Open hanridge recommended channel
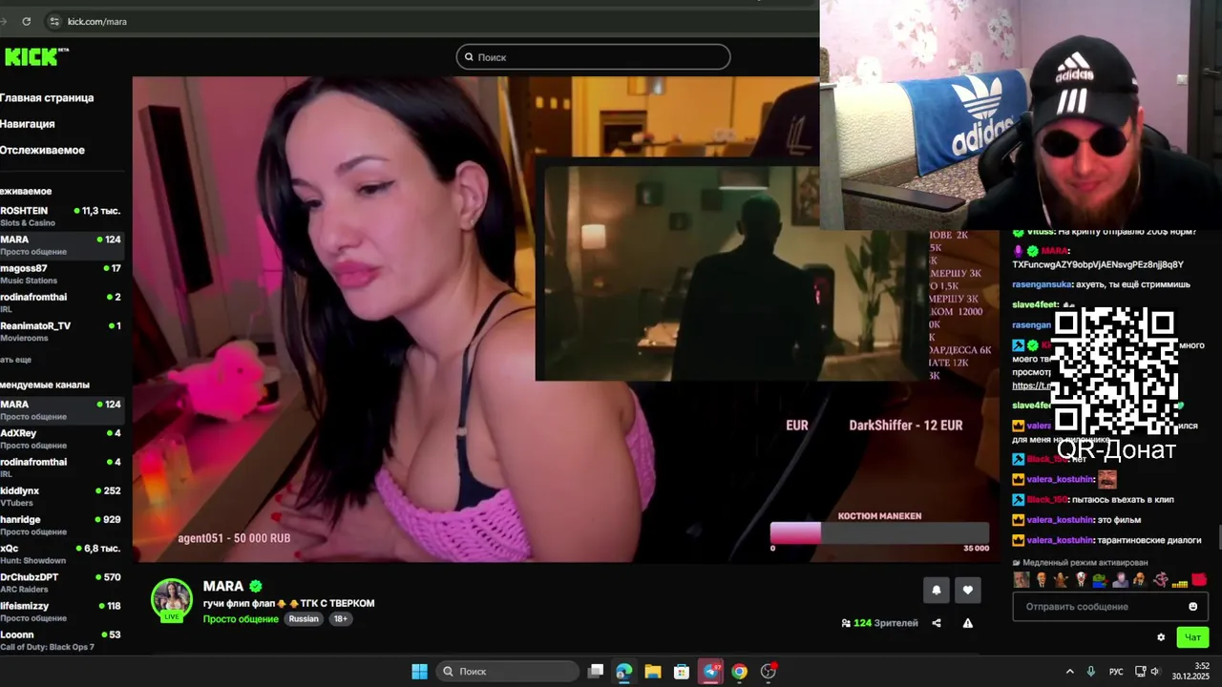The image size is (1222, 687). coord(61,525)
